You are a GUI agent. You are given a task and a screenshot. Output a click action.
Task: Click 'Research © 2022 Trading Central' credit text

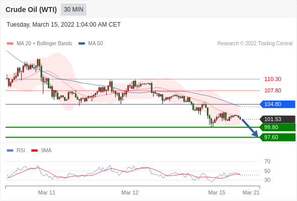click(x=255, y=44)
